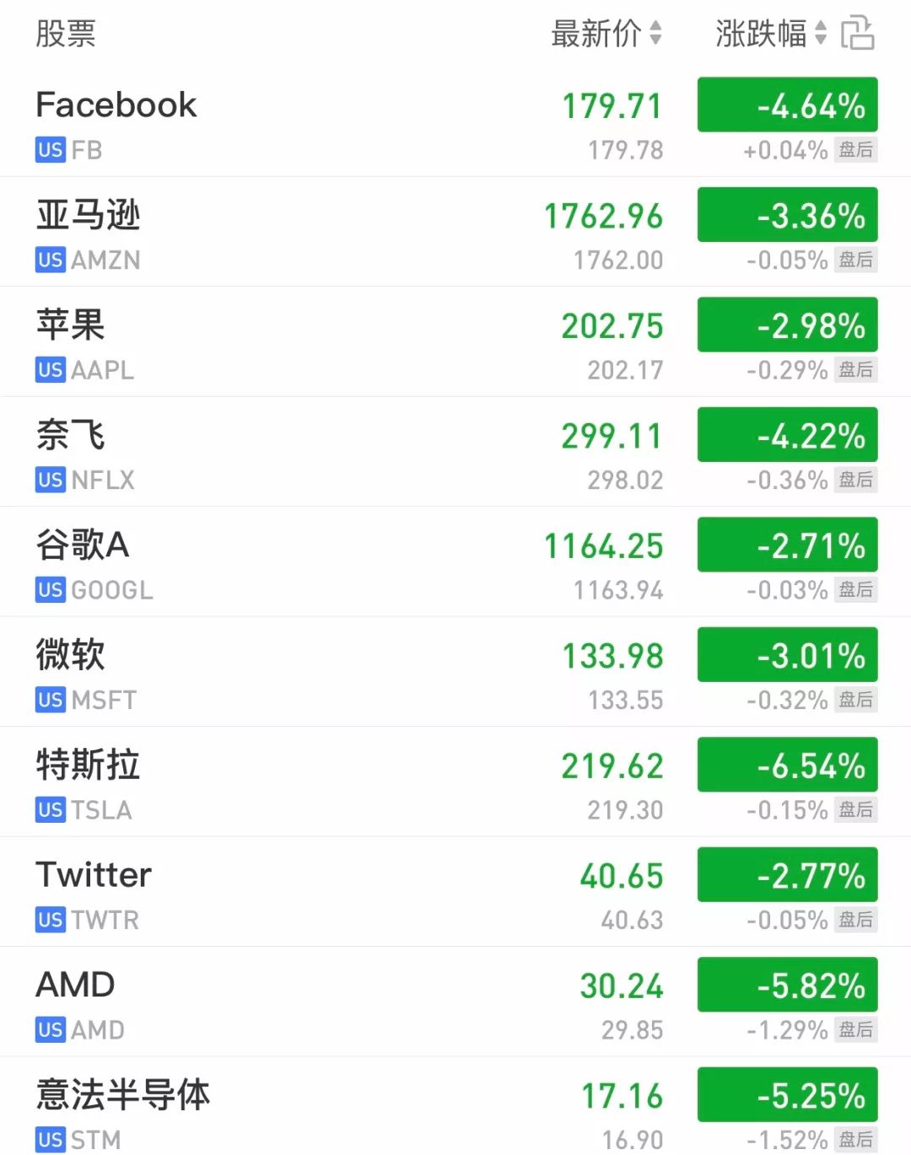Toggle AMD's -5.82% change display
This screenshot has height=1155, width=911.
pyautogui.click(x=787, y=986)
